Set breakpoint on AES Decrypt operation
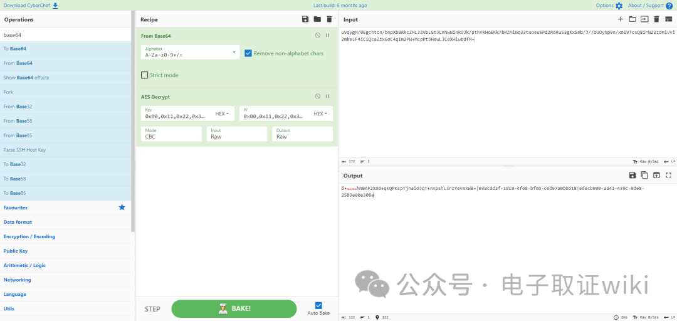677x321 pixels. click(327, 97)
